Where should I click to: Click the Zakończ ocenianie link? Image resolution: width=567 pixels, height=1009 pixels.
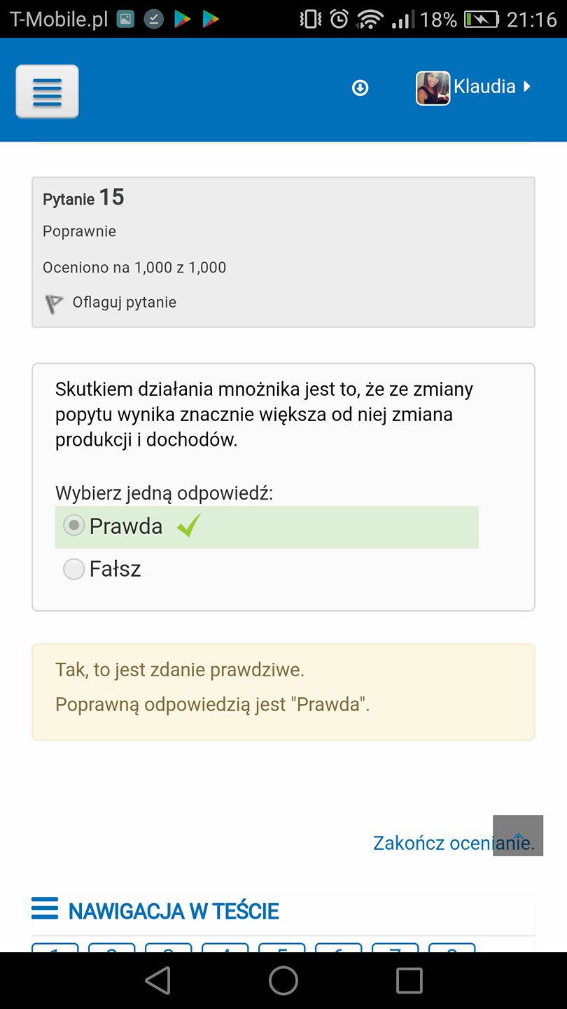click(454, 842)
